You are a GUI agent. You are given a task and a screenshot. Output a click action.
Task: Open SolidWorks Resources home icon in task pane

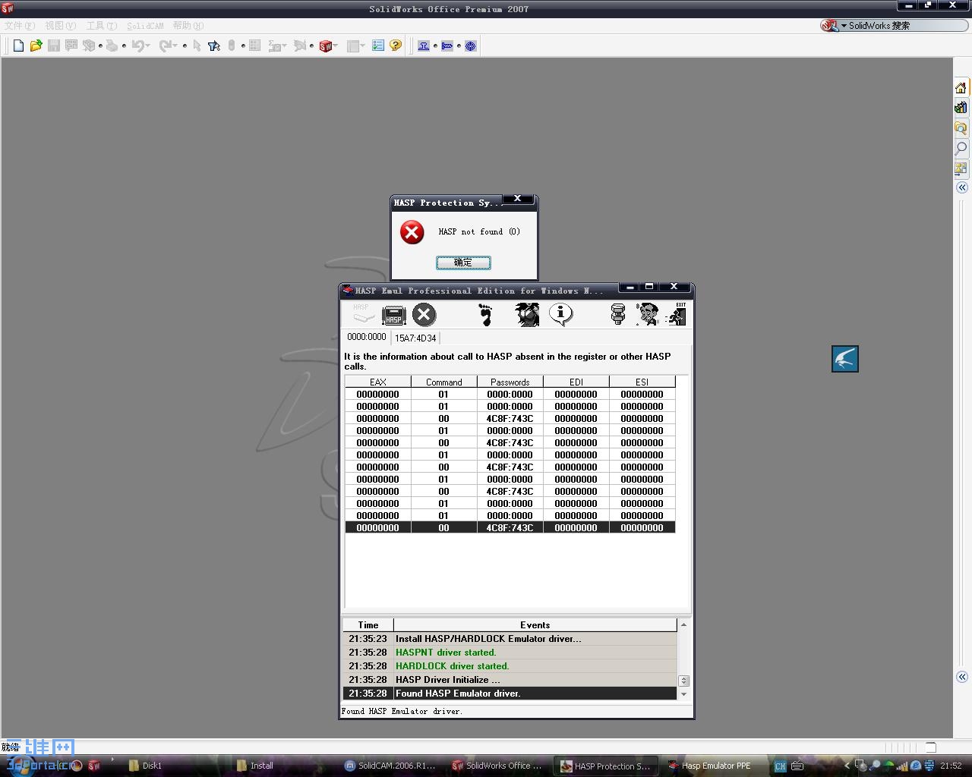961,88
